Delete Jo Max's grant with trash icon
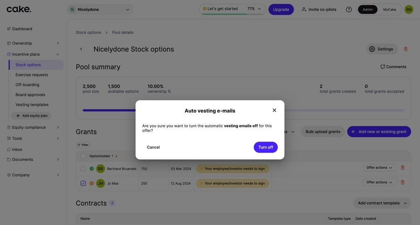Viewport: 420px width, 225px height. coord(403,183)
